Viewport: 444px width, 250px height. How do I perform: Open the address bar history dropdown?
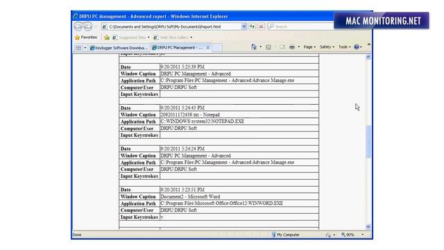click(x=244, y=26)
